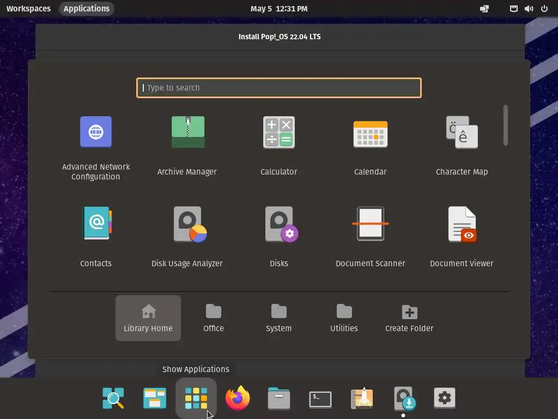Launch Firefox from the dock
Viewport: 558px width, 419px height.
[x=238, y=398]
